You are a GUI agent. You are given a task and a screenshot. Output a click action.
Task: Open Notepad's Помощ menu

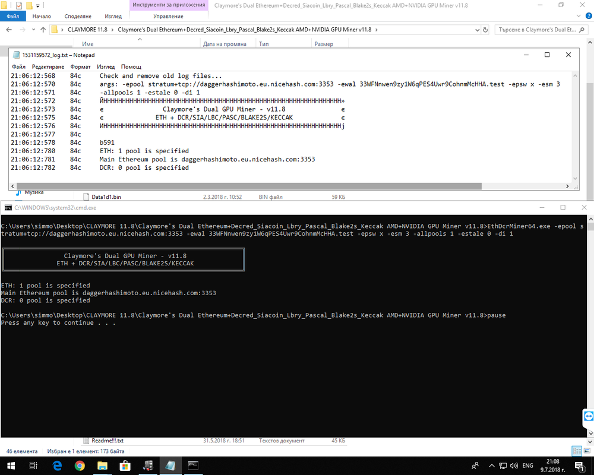[x=131, y=66]
